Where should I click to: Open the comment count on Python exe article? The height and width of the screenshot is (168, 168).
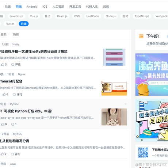click(14, 124)
